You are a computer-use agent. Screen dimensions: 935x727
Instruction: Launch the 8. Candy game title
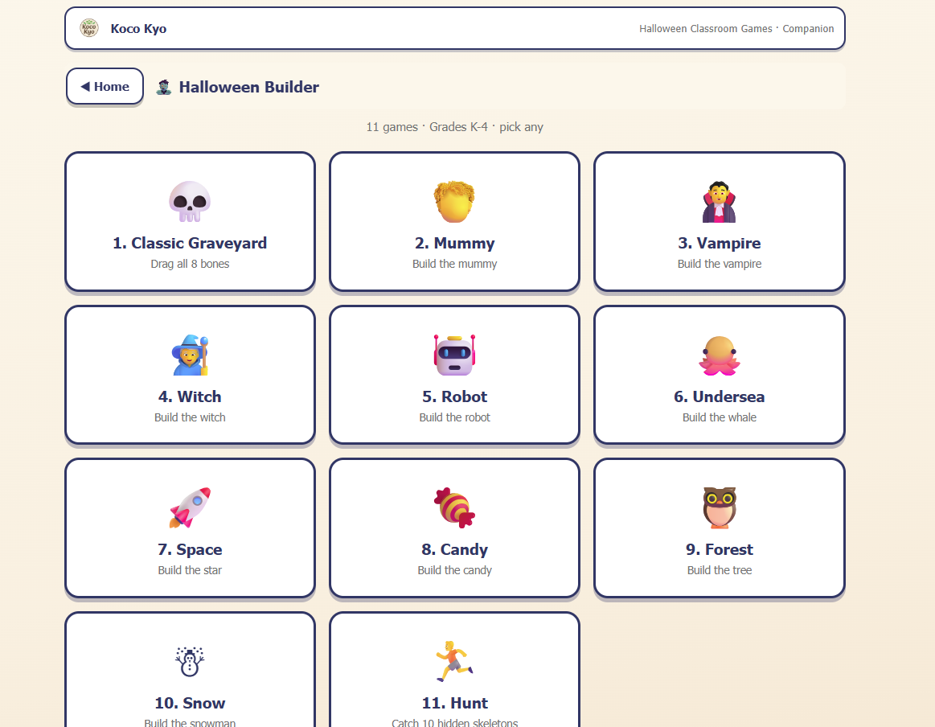click(454, 549)
